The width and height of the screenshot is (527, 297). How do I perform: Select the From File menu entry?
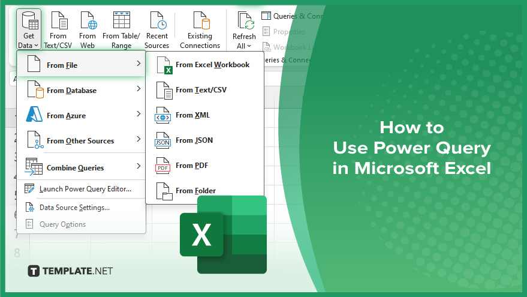click(x=81, y=64)
